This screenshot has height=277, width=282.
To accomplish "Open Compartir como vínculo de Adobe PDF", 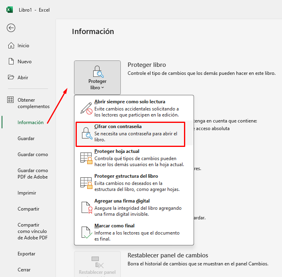I will [32, 231].
